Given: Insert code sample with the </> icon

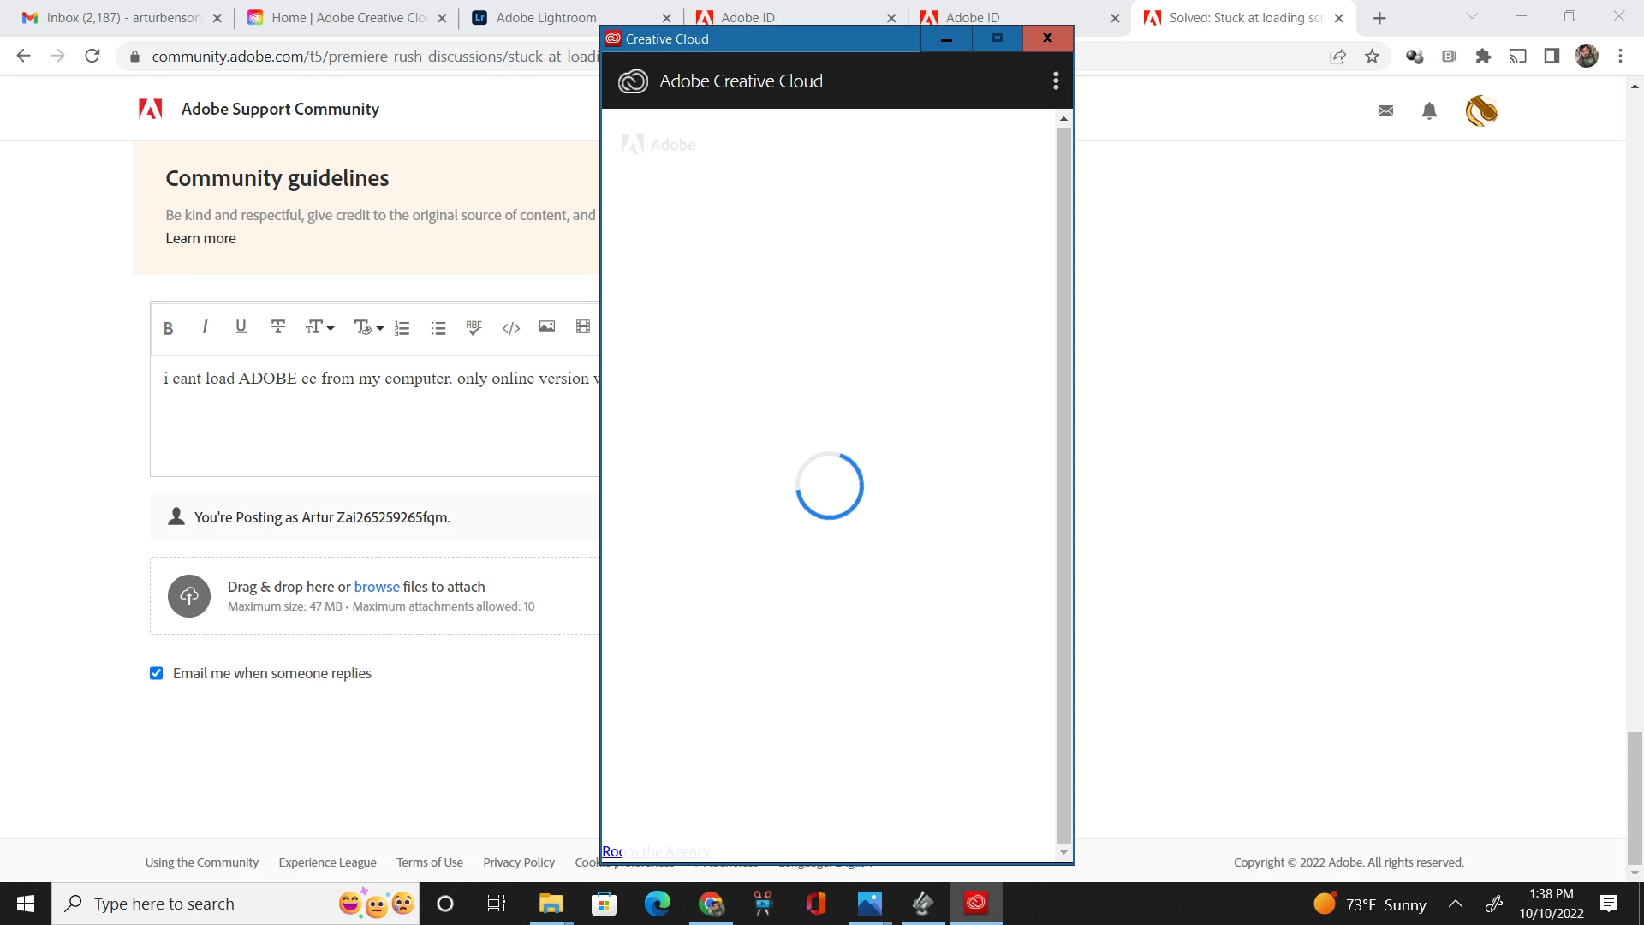Looking at the screenshot, I should point(511,328).
